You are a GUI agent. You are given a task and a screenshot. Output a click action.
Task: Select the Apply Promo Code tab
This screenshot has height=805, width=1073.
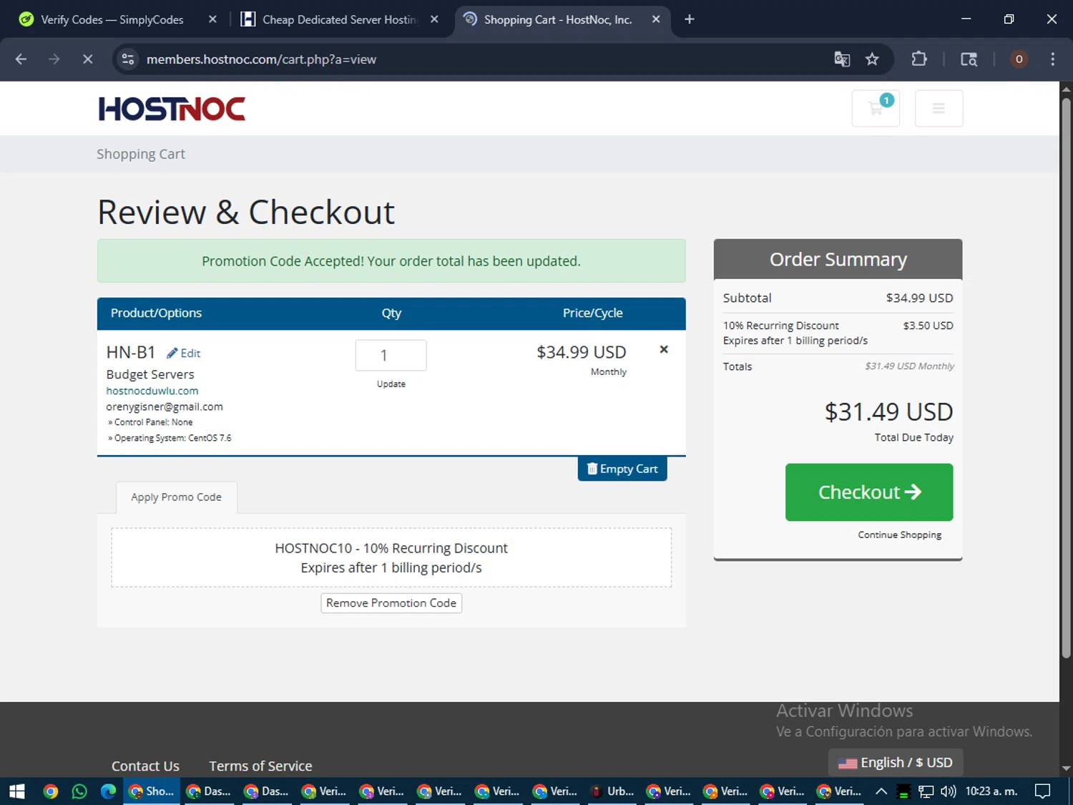176,497
